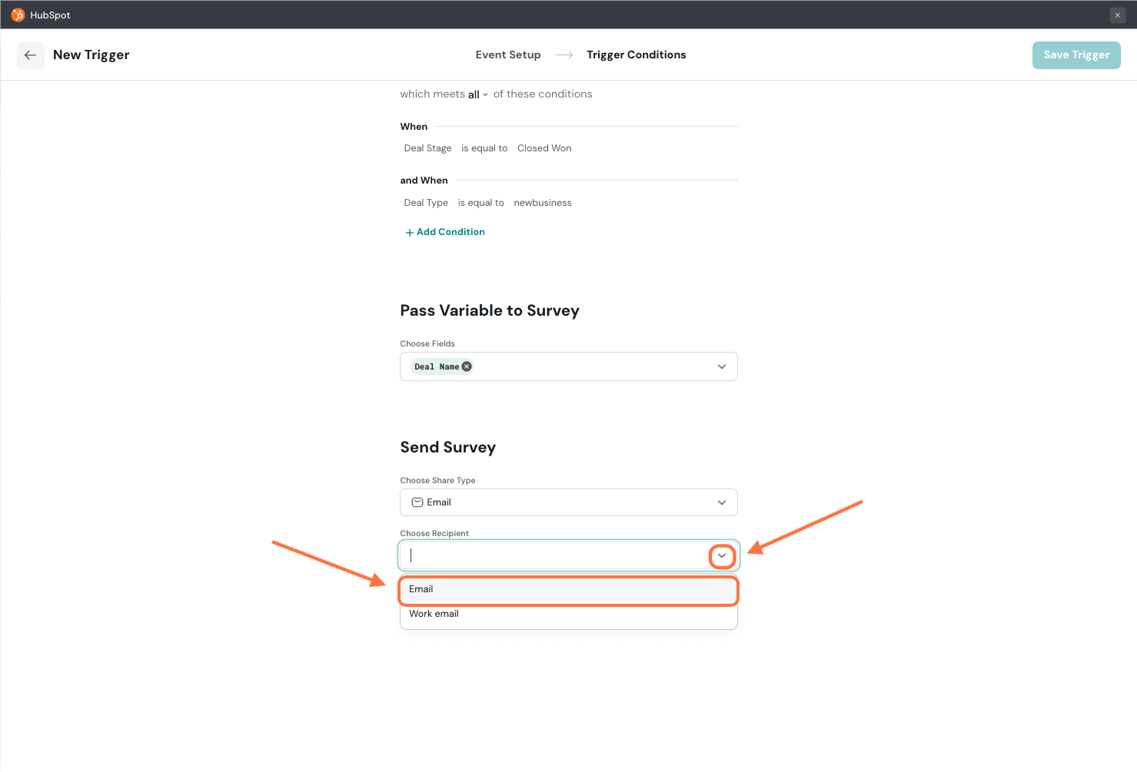Click the HubSpot logo icon
Screen dimensions: 1137x772
click(18, 15)
